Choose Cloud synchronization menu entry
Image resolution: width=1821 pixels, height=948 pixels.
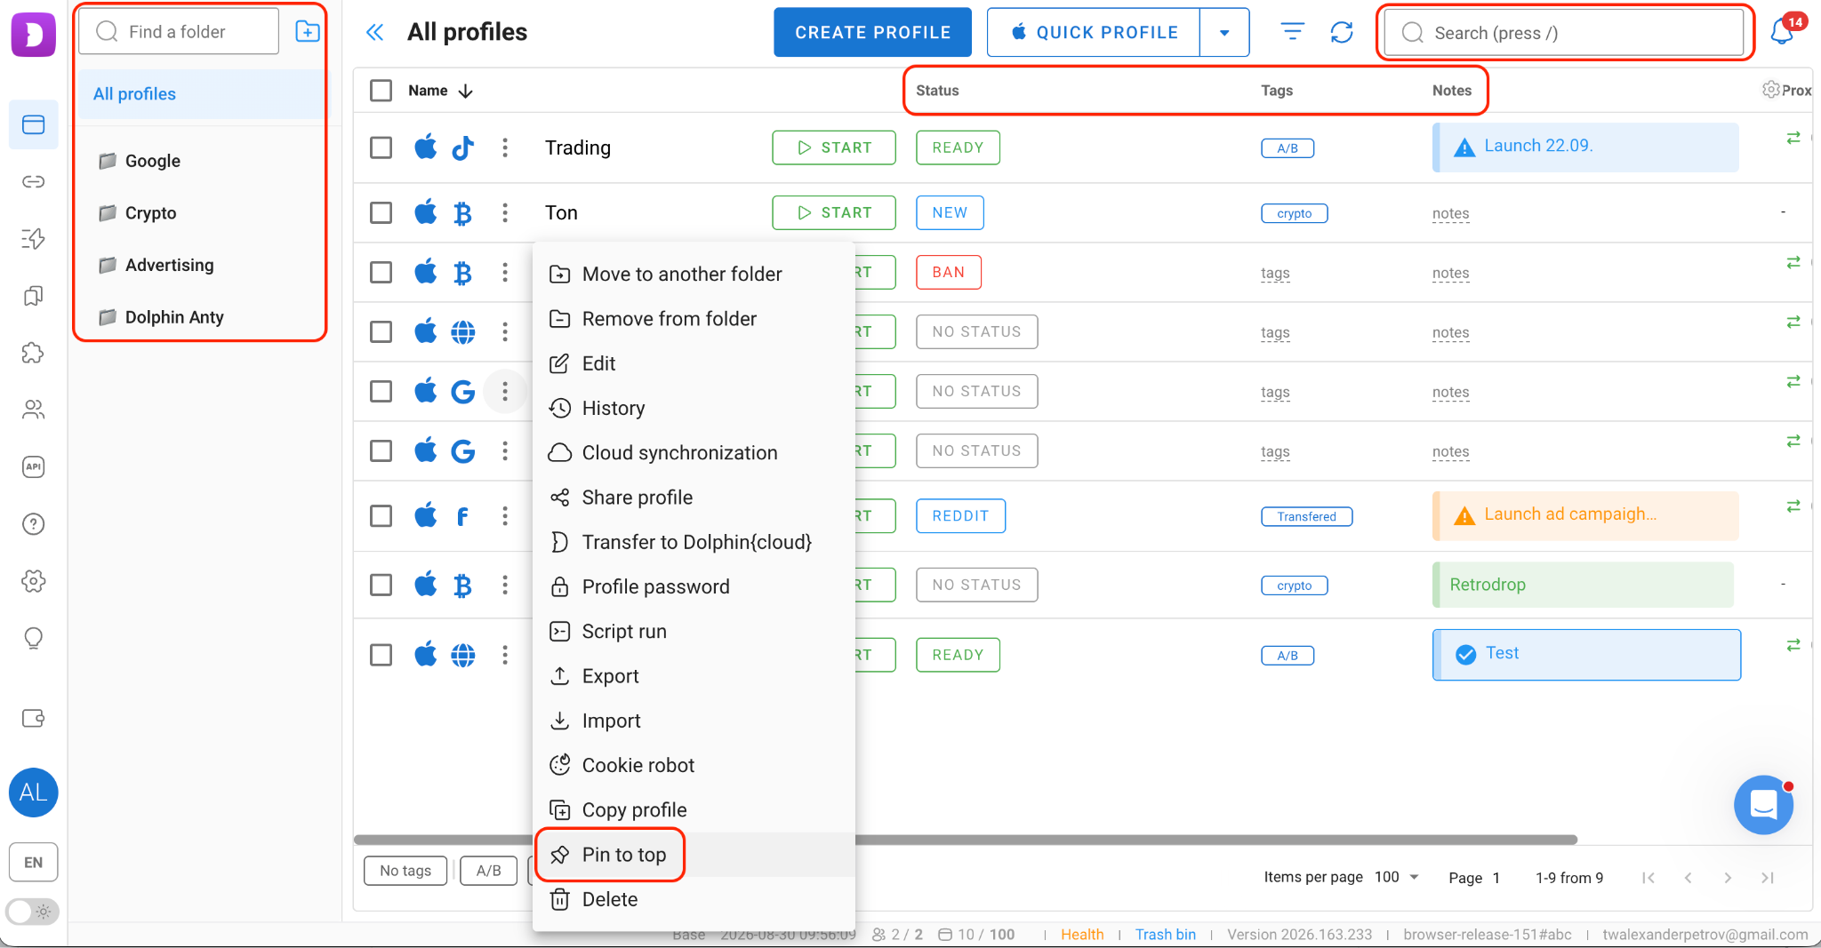point(694,453)
